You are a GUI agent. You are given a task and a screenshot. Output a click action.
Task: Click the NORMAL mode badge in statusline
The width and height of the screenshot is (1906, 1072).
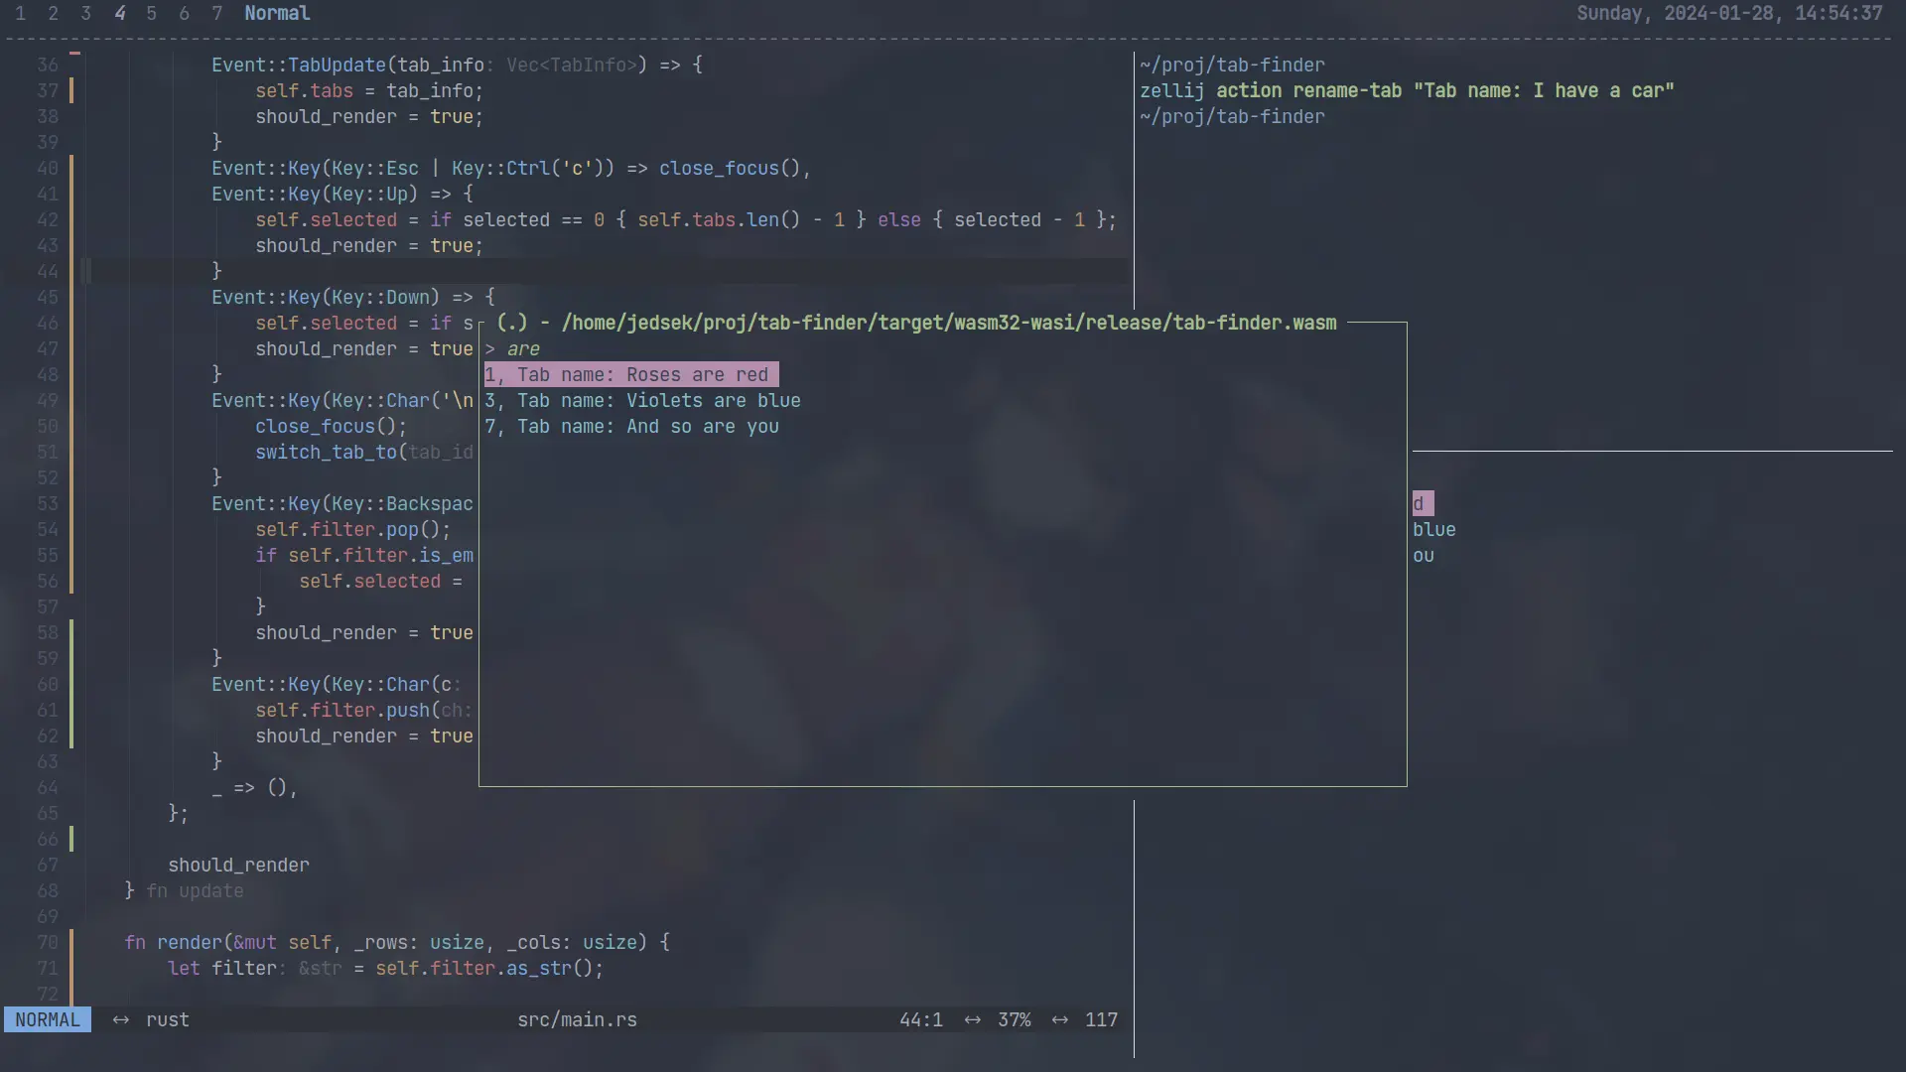[x=47, y=1020]
